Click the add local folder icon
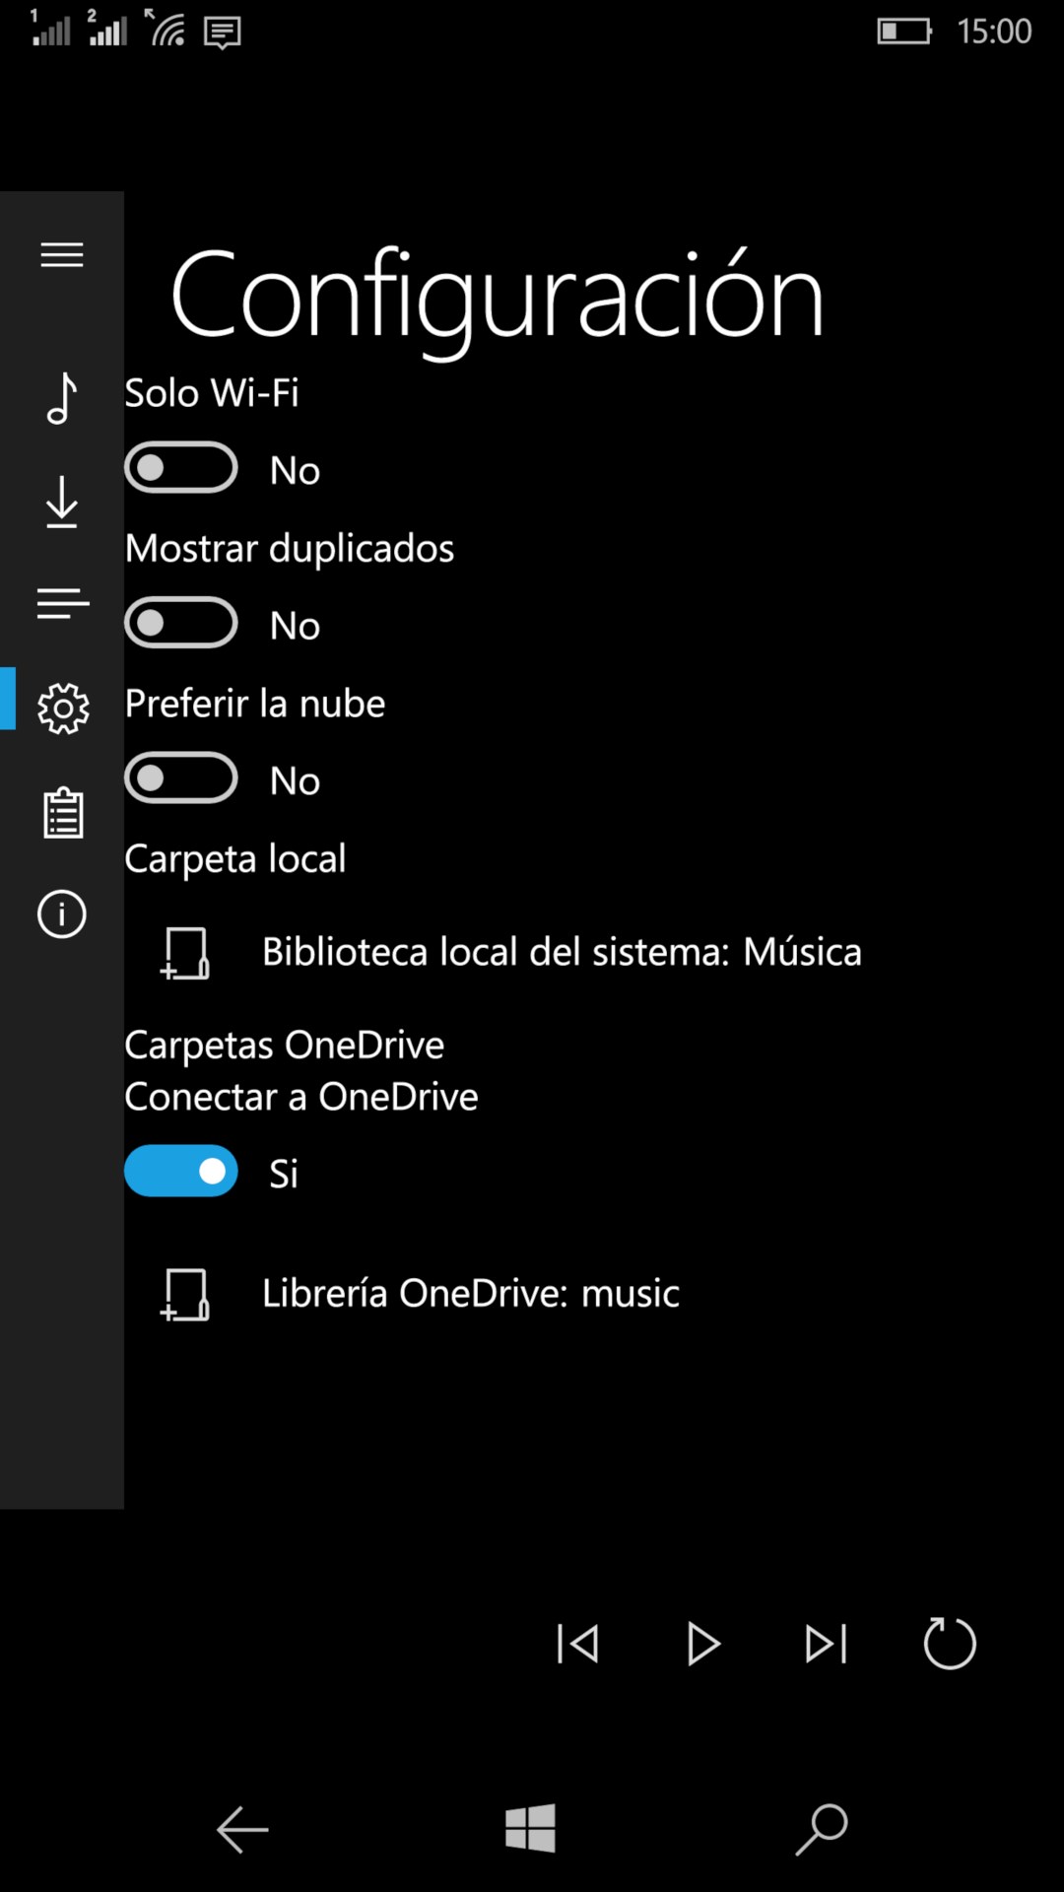This screenshot has width=1064, height=1892. click(x=185, y=953)
